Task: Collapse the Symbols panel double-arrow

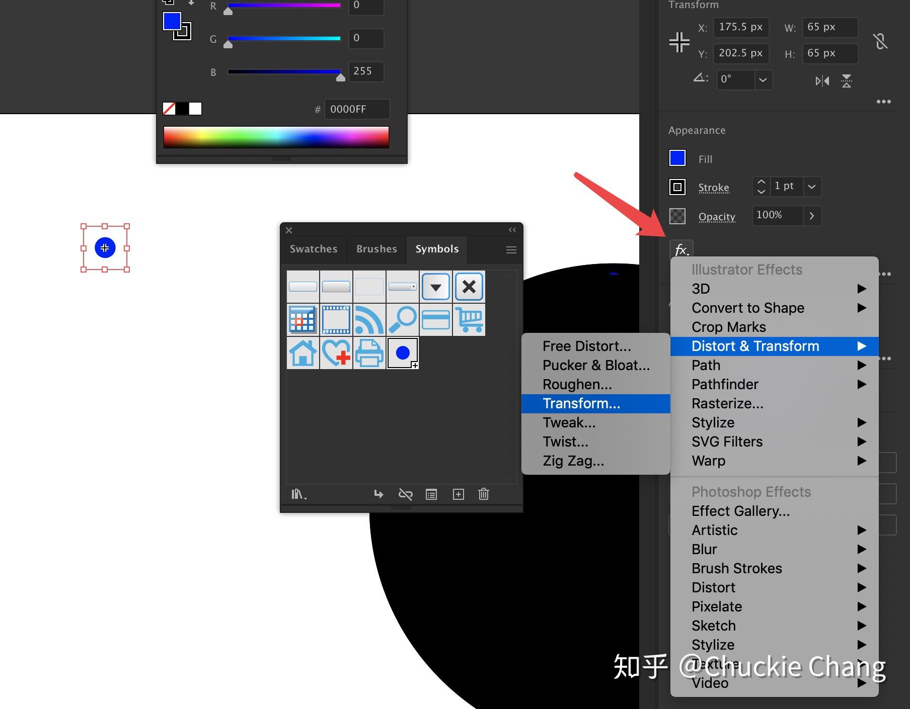Action: [512, 230]
